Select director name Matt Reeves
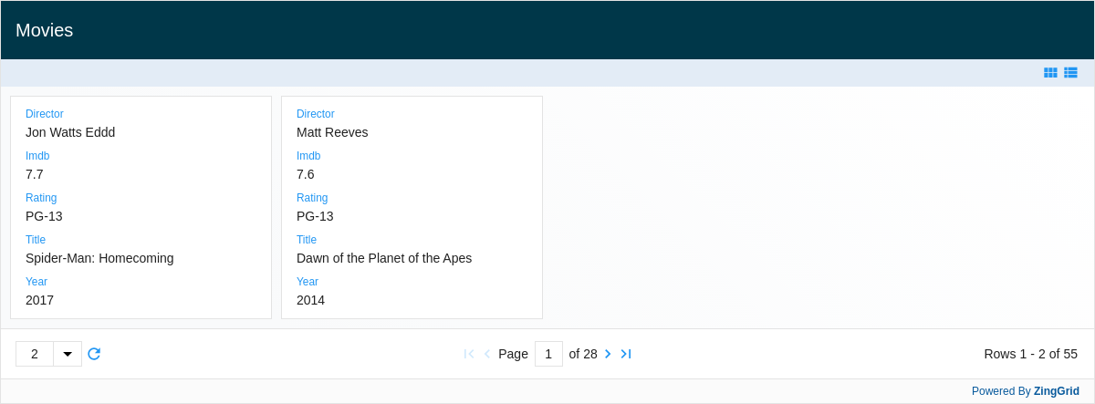The height and width of the screenshot is (404, 1095). [332, 132]
